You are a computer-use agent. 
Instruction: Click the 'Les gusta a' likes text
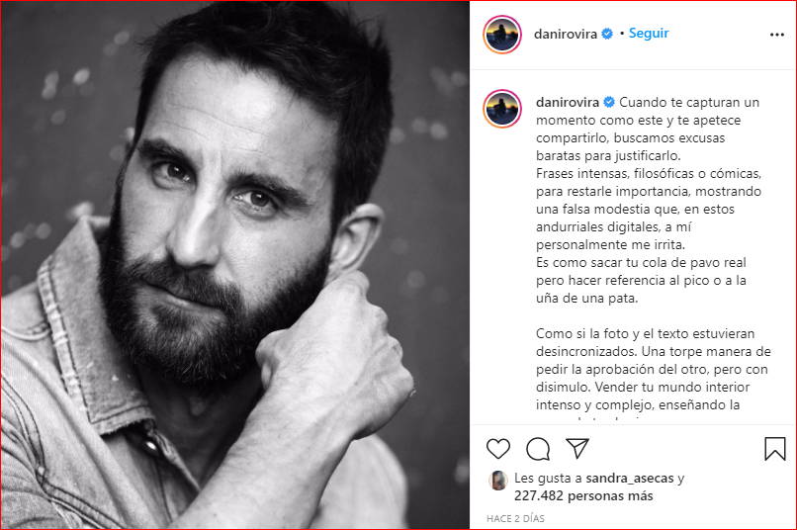pyautogui.click(x=548, y=479)
